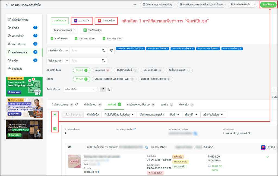278x176 pixels.
Task: Click the green พิมพ์เป็นชุด button
Action: (268, 5)
